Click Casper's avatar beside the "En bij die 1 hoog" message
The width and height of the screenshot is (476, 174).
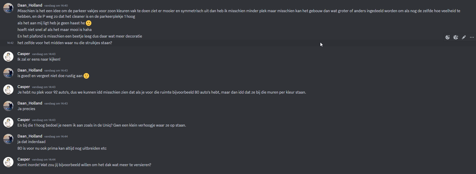[8, 123]
